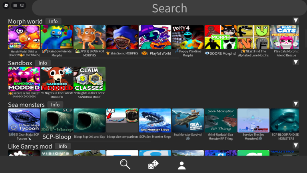307x173 pixels.
Task: Open BRAINROT MORPHS game thumbnail
Action: pos(90,37)
